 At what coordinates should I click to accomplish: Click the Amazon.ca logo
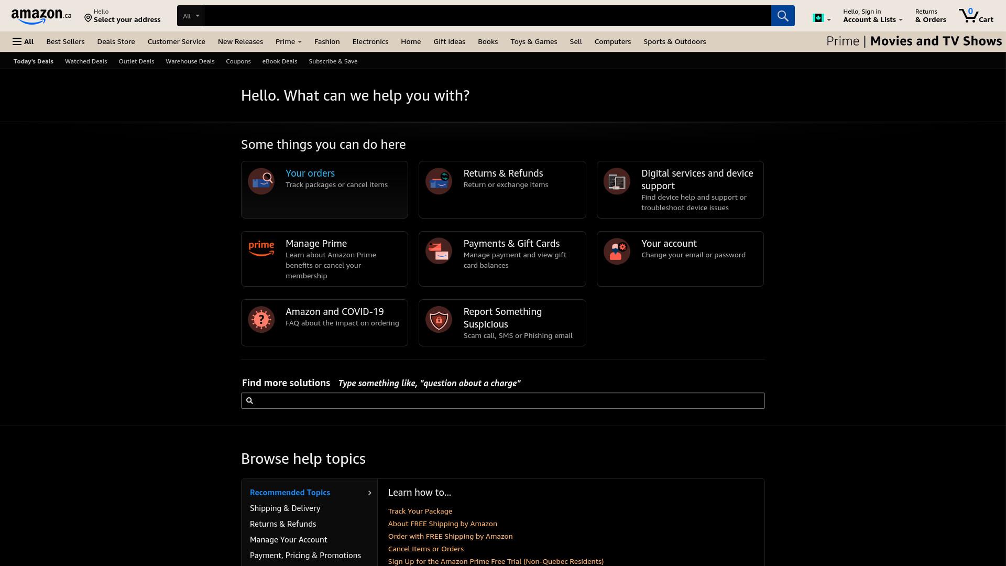(41, 16)
